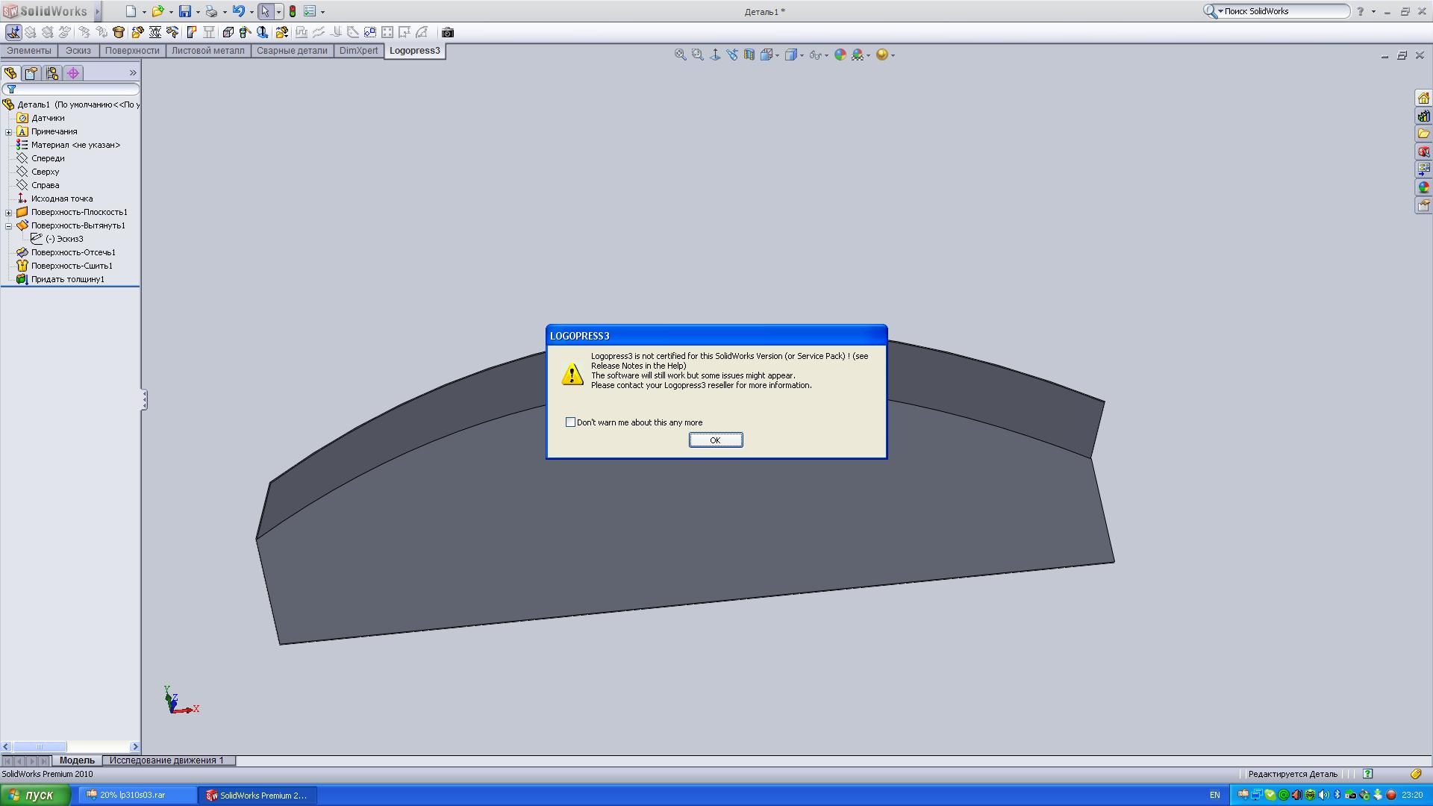Expand the Open file dropdown arrow

click(171, 12)
